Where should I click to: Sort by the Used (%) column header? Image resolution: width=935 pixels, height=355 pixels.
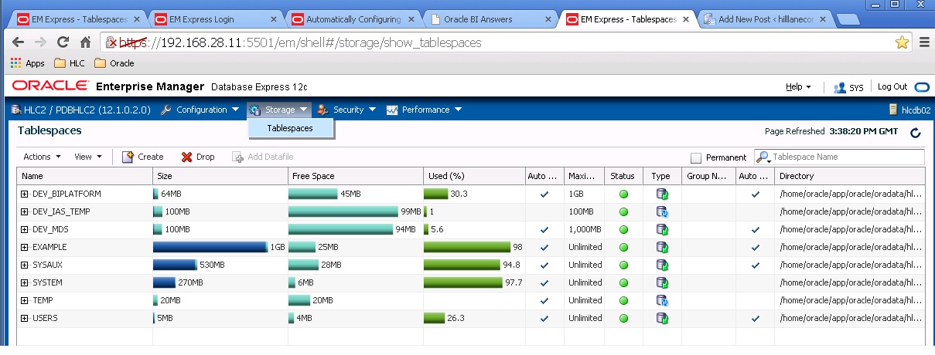click(x=474, y=176)
